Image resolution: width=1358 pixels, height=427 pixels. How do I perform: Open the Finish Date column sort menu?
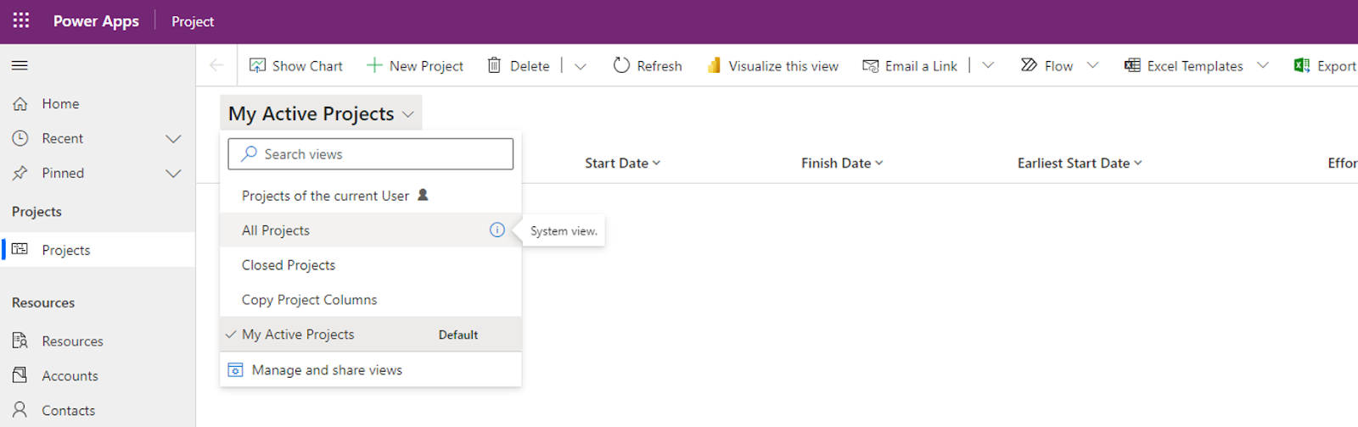coord(879,163)
